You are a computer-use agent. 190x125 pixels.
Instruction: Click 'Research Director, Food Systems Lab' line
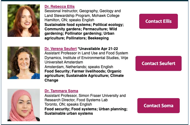click(x=76, y=100)
